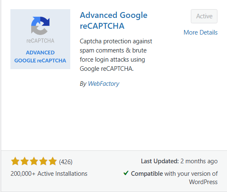Click the five-star rating stars
Viewport: 227px width, 192px height.
(x=34, y=161)
